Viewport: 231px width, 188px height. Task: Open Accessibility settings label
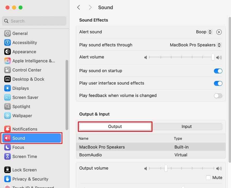coord(25,43)
